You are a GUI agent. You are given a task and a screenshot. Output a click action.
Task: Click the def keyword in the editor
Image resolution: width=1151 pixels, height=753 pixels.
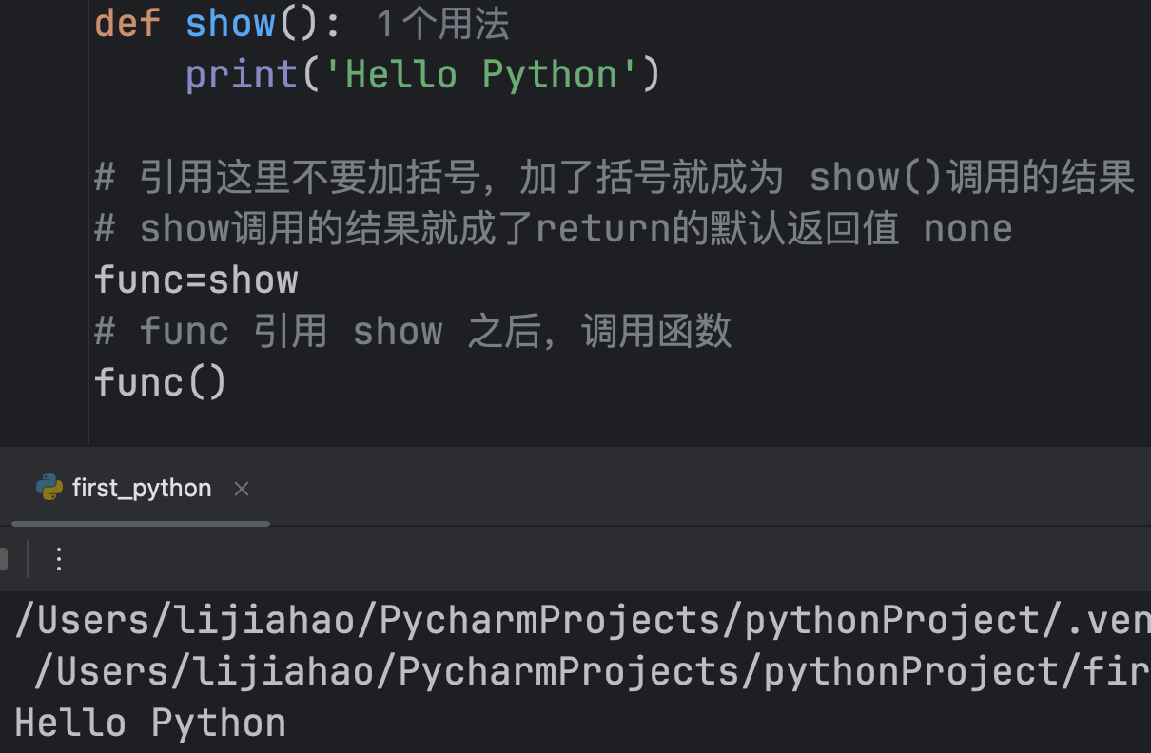pos(127,24)
